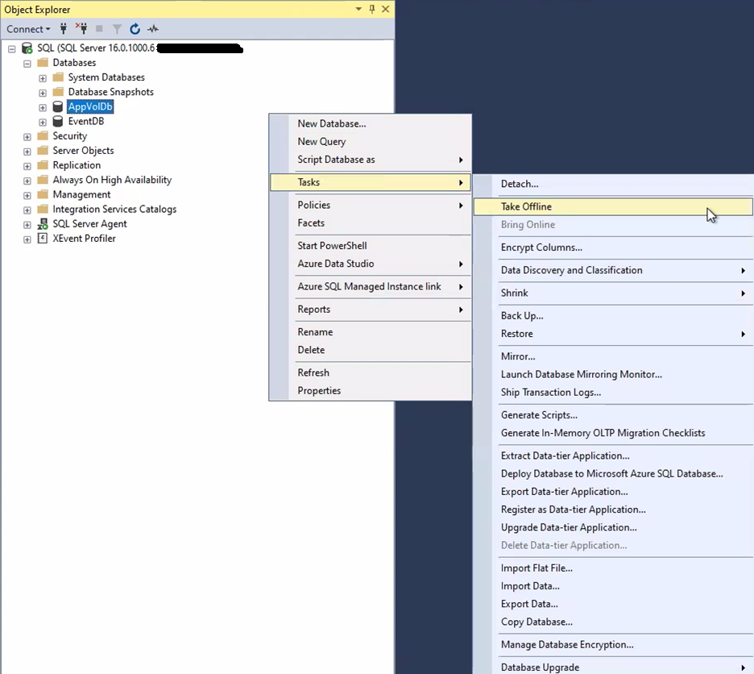Click the Disconnect plug icon in toolbar
The width and height of the screenshot is (754, 674).
[x=81, y=29]
